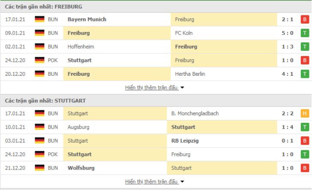The height and width of the screenshot is (190, 312).
Task: Click German flag on the 21.12.20 Wolfsburg row
Action: point(40,168)
